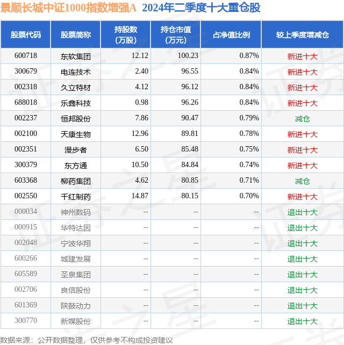Select stock code 002237
Viewport: 344px width, 345px height.
(26, 118)
